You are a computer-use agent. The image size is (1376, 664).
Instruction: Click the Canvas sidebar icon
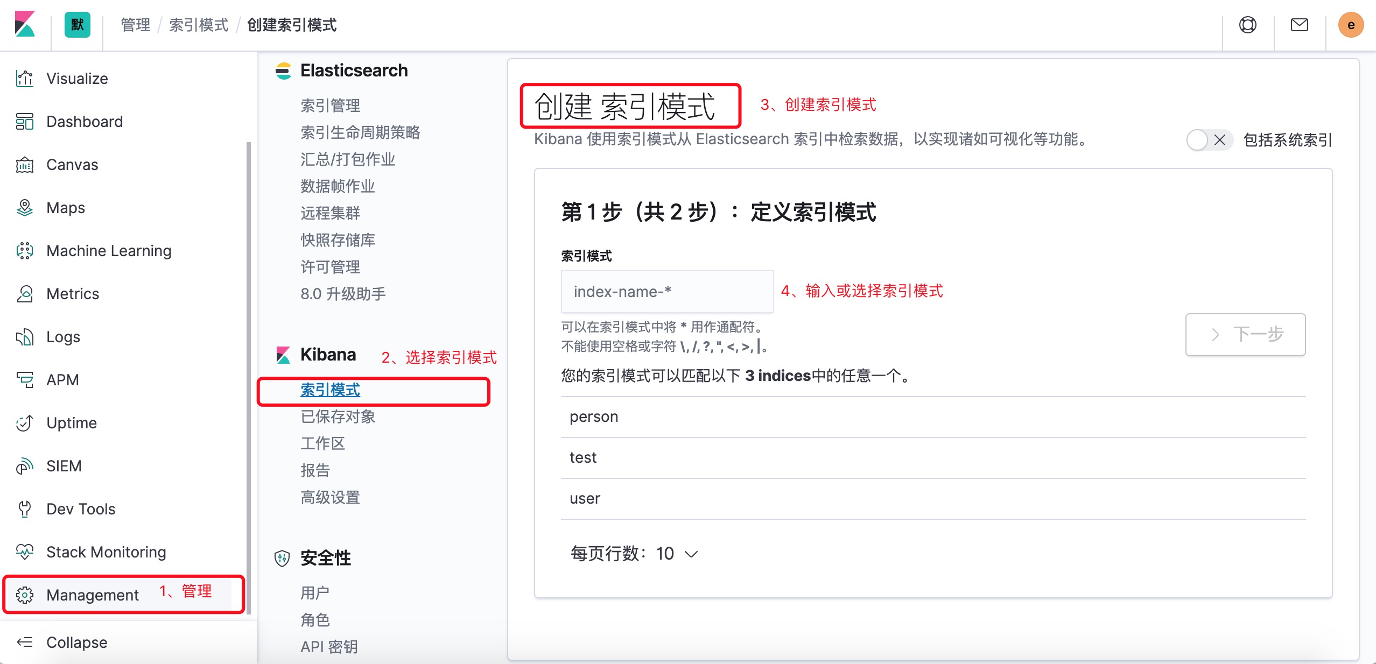click(x=25, y=165)
